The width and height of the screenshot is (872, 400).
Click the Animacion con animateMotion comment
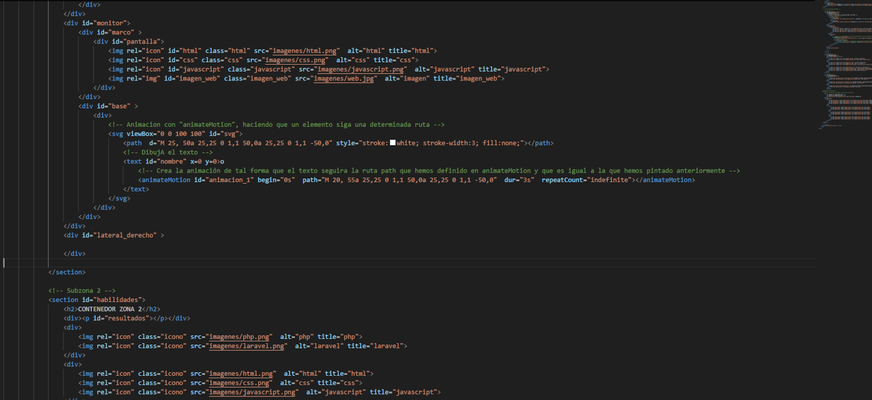[276, 125]
